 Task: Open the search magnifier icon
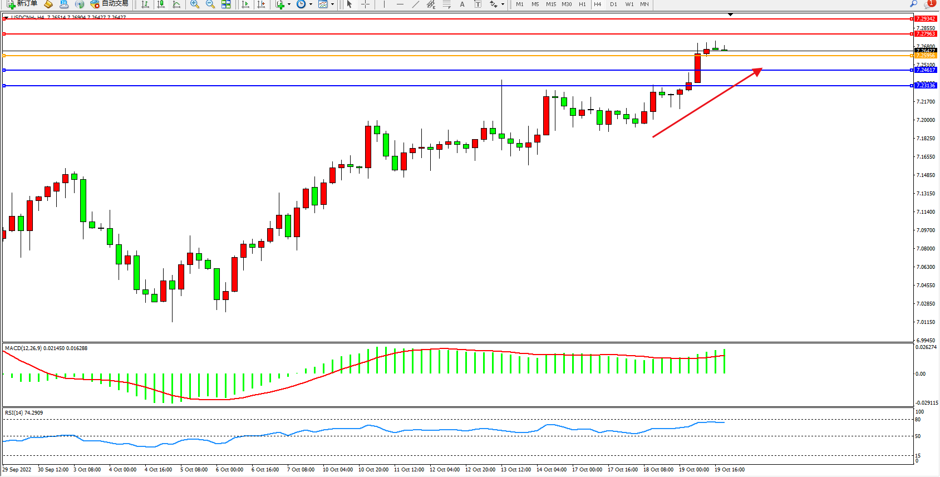click(913, 4)
